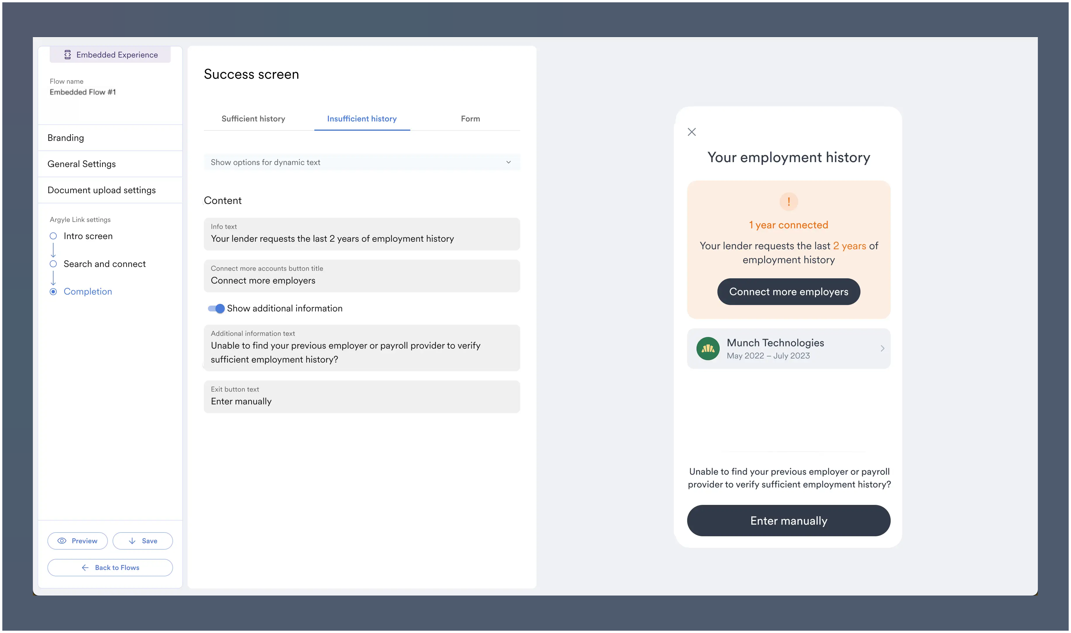This screenshot has height=633, width=1071.
Task: Close the employment history preview panel
Action: tap(692, 132)
